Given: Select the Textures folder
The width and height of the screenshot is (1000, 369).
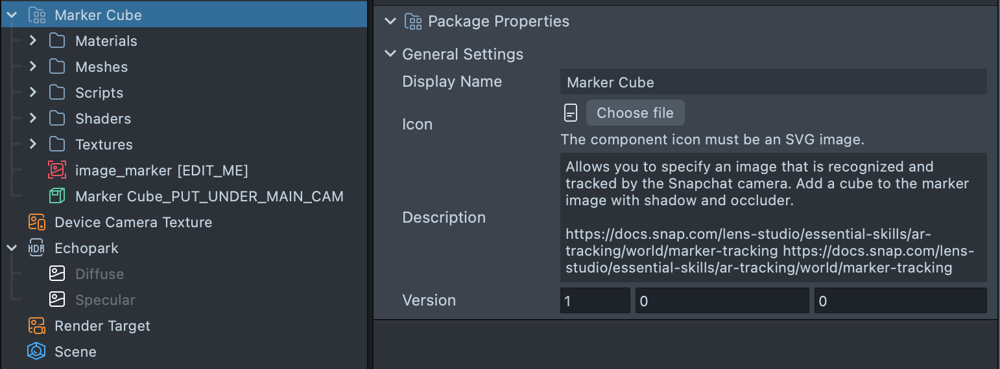Looking at the screenshot, I should tap(104, 144).
